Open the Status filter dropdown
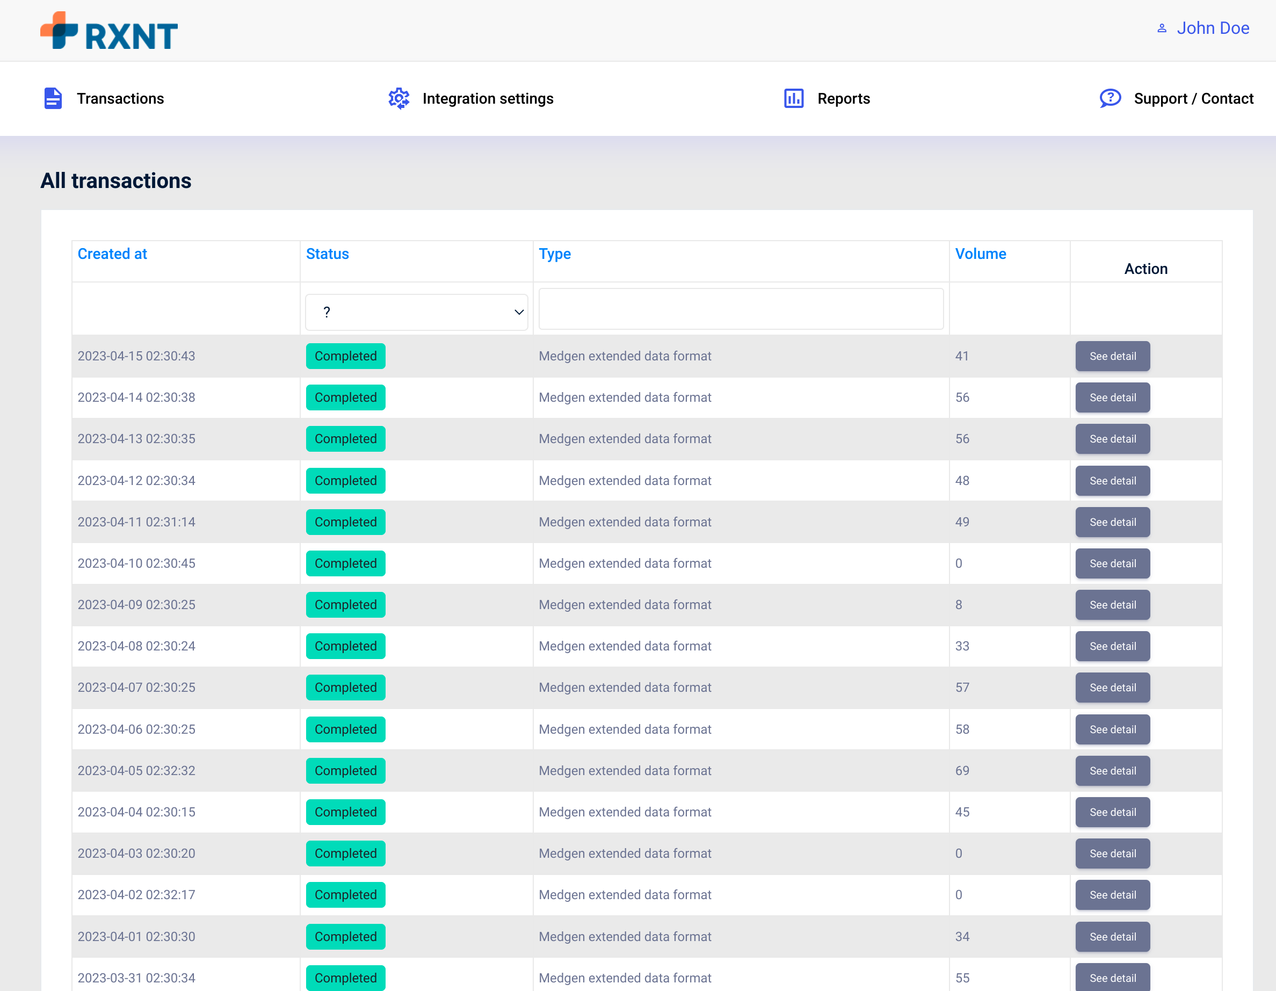The height and width of the screenshot is (991, 1276). click(x=416, y=312)
